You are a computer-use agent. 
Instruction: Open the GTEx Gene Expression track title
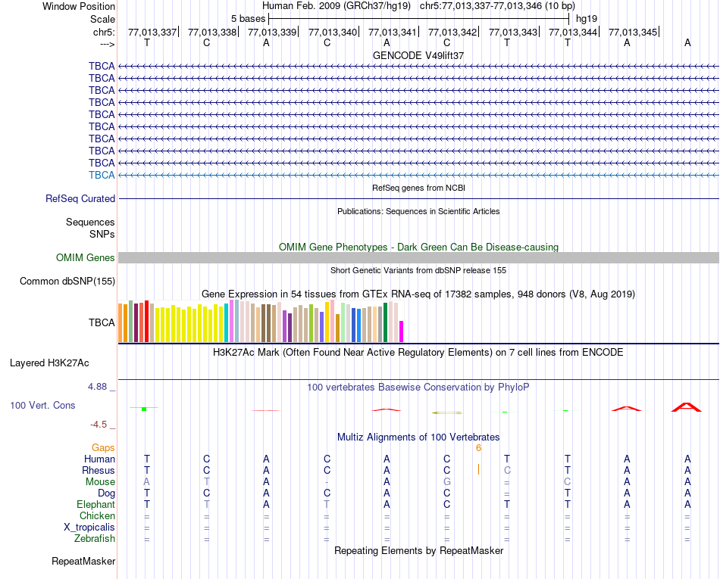tap(418, 294)
